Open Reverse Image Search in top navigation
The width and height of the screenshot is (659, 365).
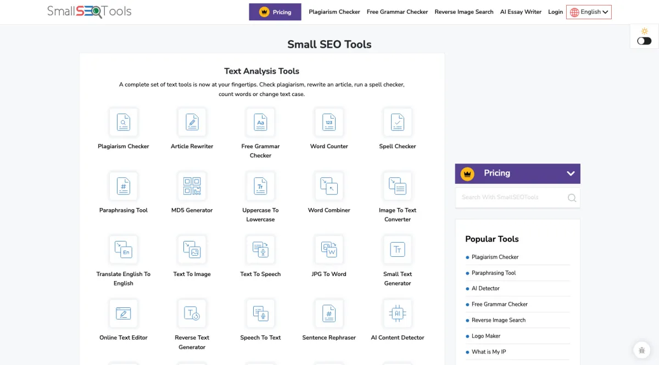coord(464,12)
